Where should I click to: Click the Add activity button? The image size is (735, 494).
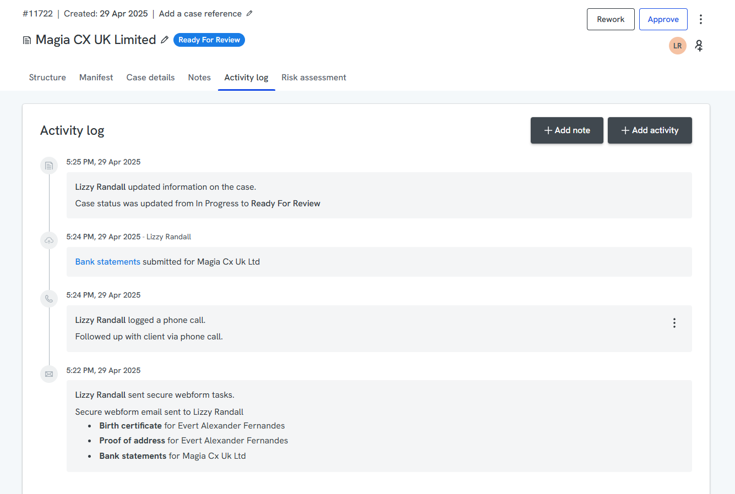[x=650, y=130]
